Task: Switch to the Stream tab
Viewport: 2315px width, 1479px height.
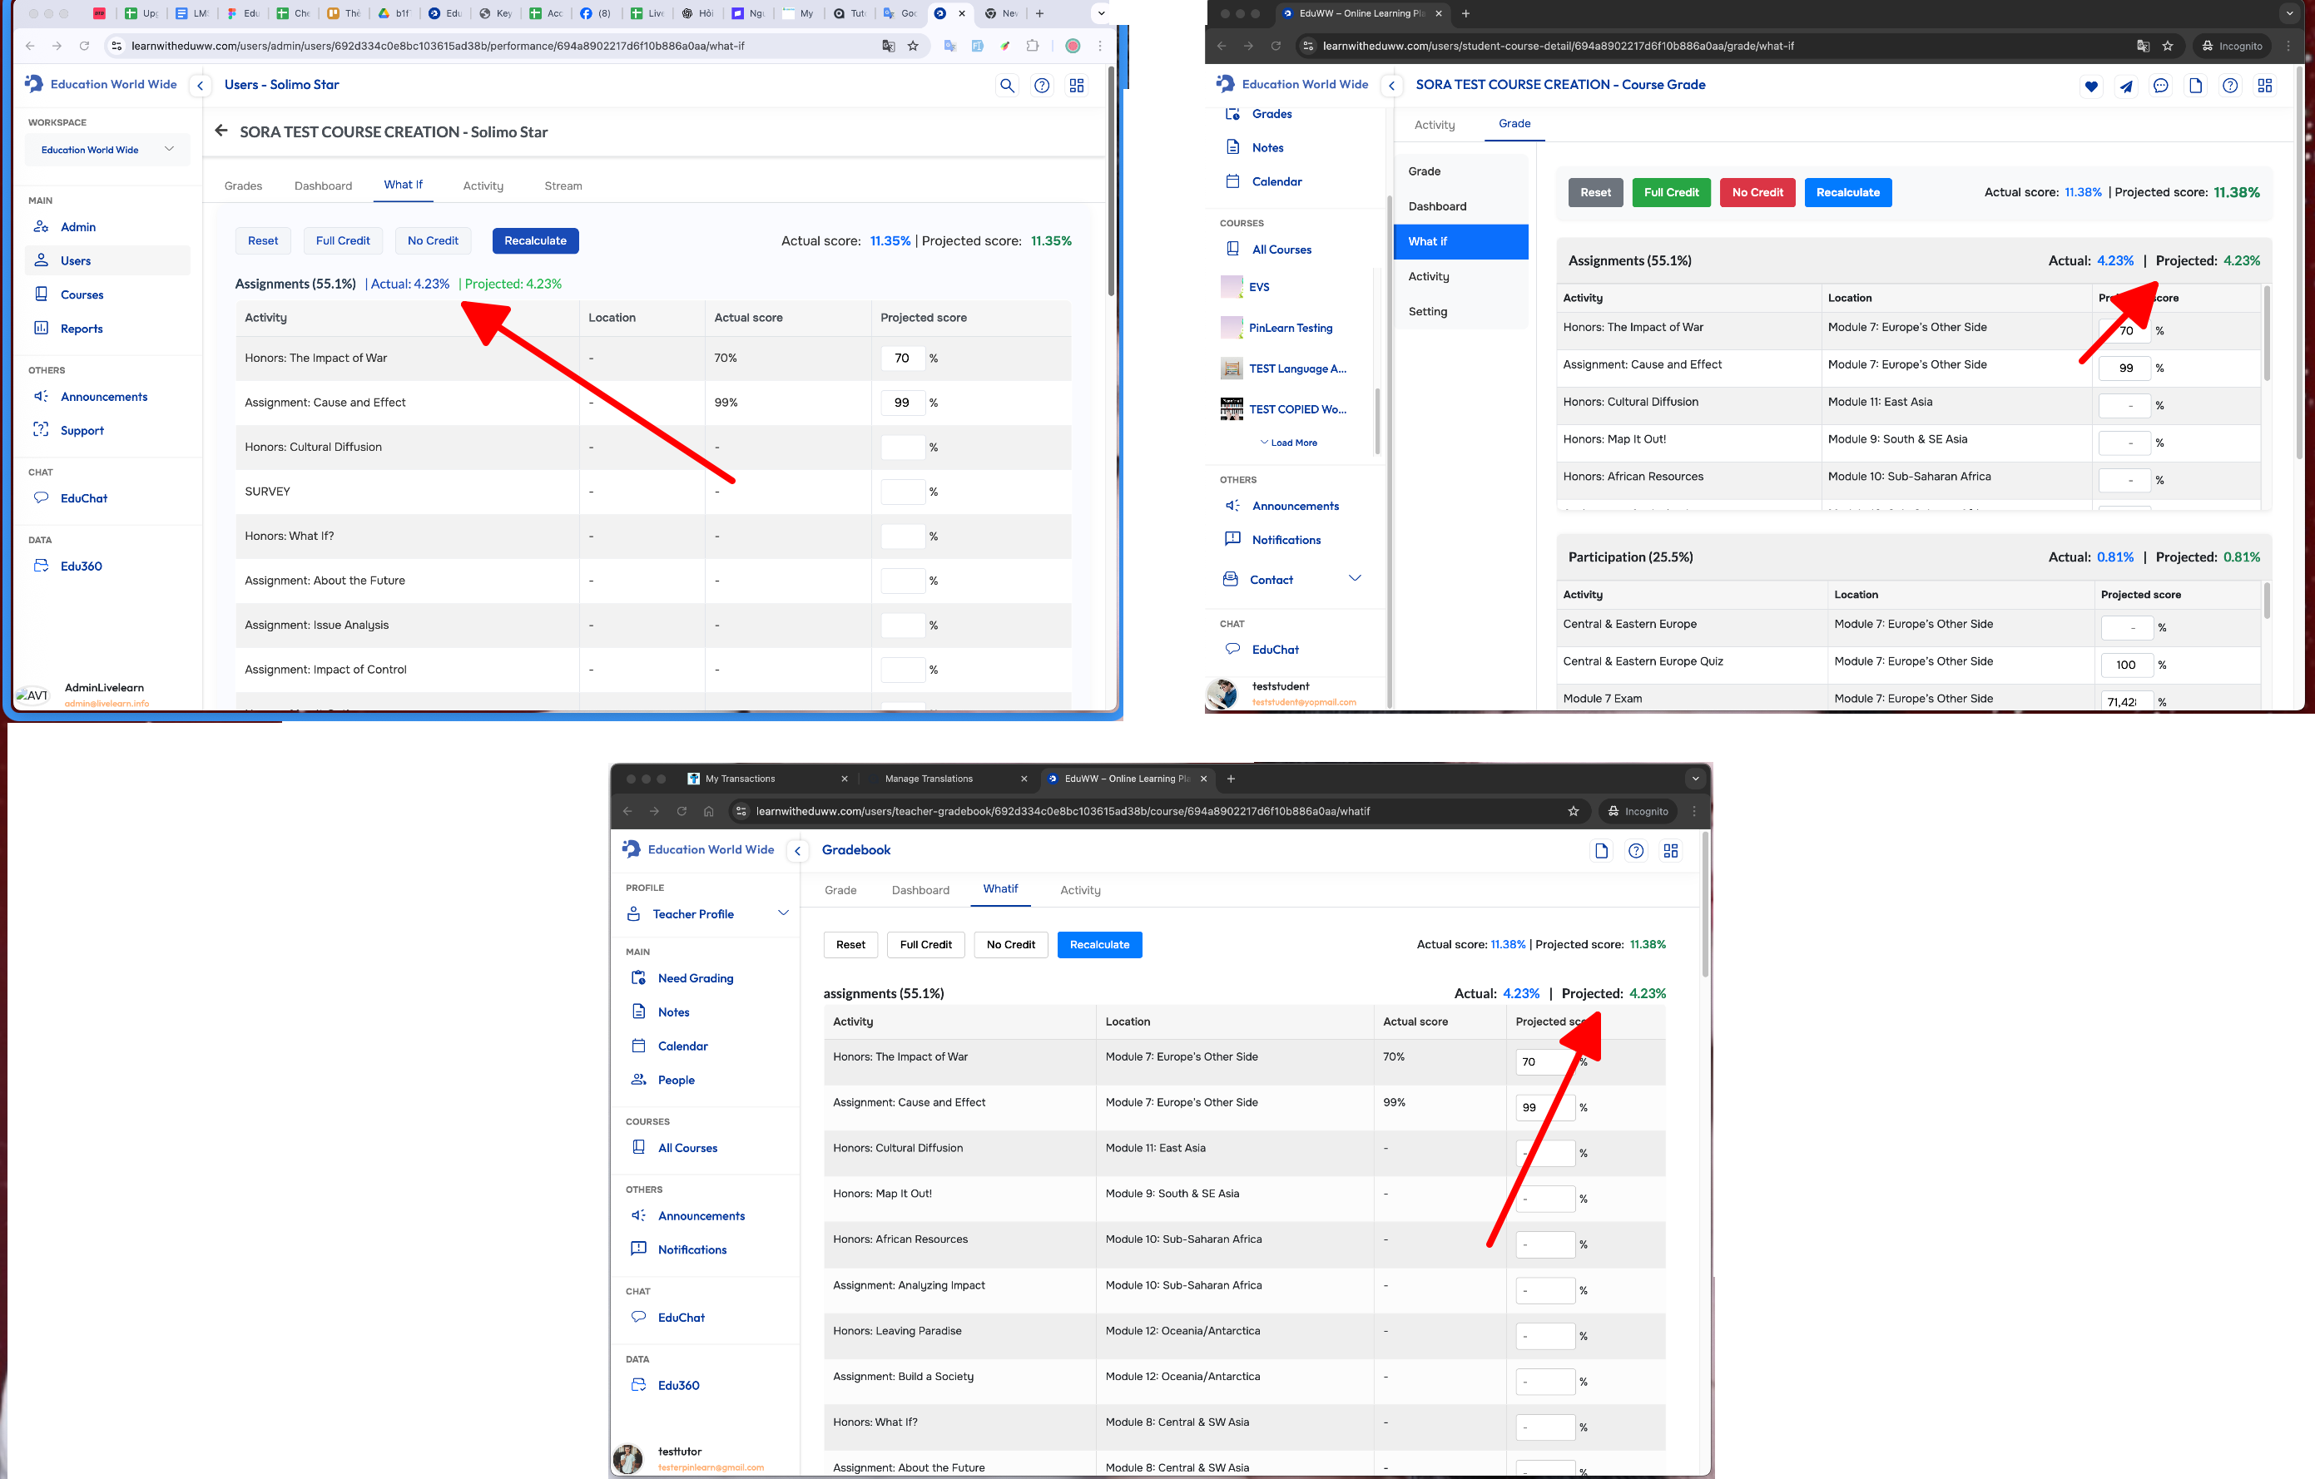Action: (x=563, y=185)
